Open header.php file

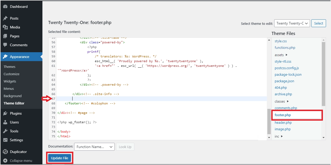click(283, 122)
